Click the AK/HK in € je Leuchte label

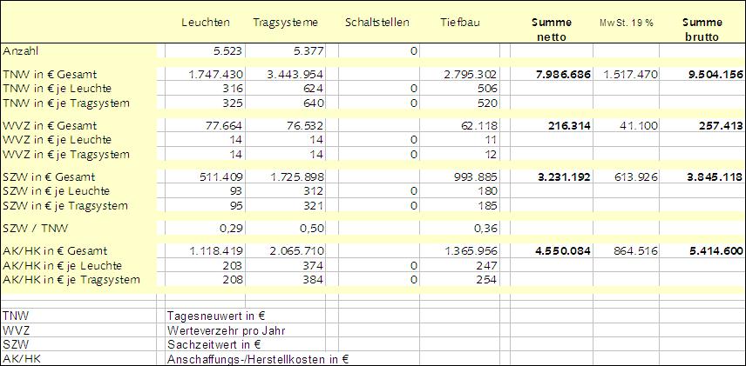63,265
